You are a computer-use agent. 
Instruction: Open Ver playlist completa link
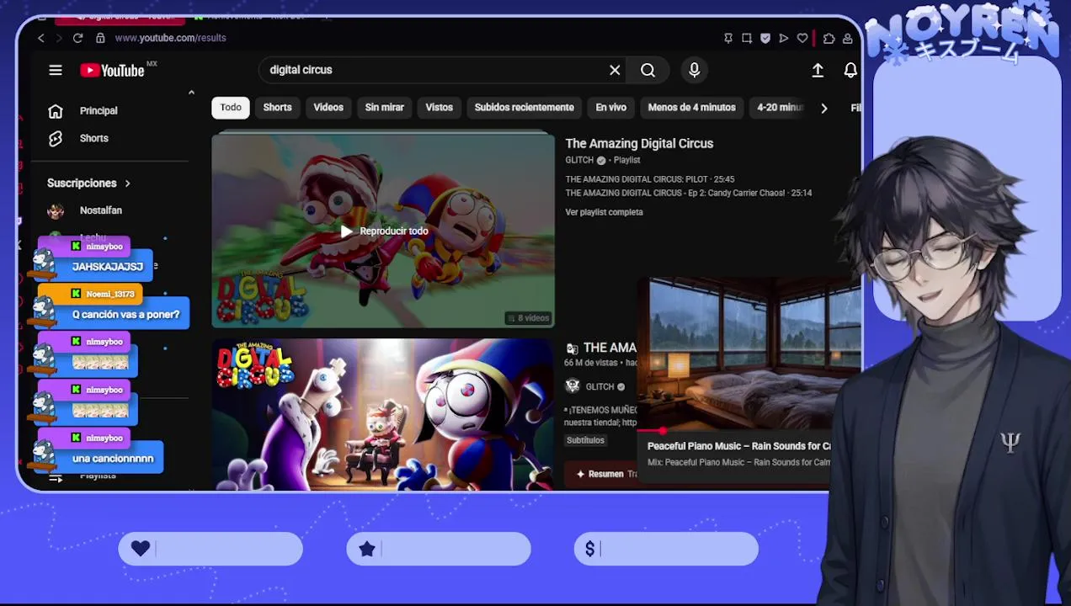604,212
